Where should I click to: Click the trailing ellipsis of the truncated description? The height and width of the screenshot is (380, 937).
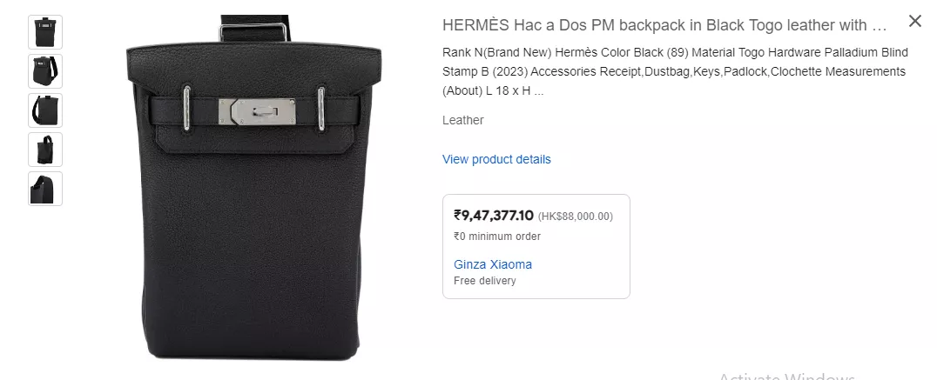[x=538, y=91]
